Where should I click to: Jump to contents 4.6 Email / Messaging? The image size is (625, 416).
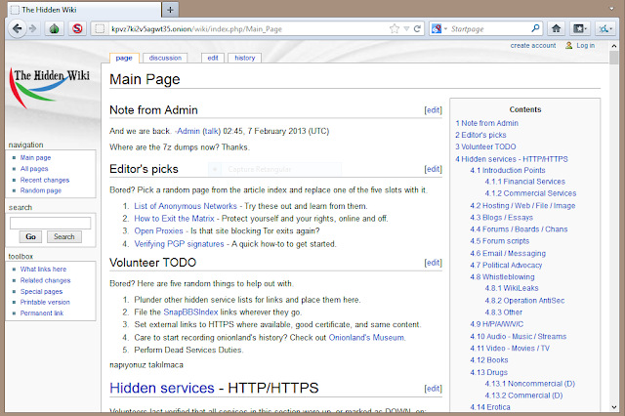508,254
